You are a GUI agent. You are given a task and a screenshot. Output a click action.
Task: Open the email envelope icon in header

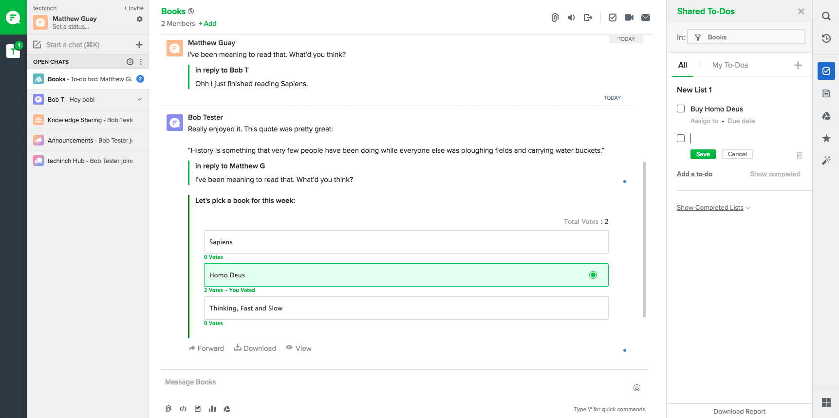click(x=645, y=18)
